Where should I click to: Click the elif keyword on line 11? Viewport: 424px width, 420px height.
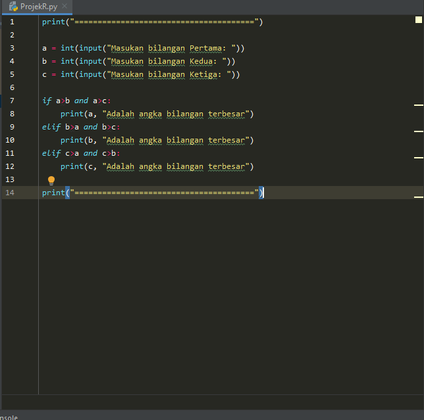click(51, 153)
